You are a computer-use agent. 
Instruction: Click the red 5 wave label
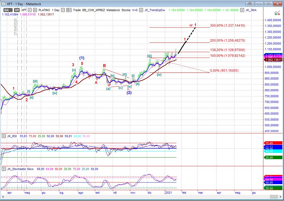(x=82, y=64)
